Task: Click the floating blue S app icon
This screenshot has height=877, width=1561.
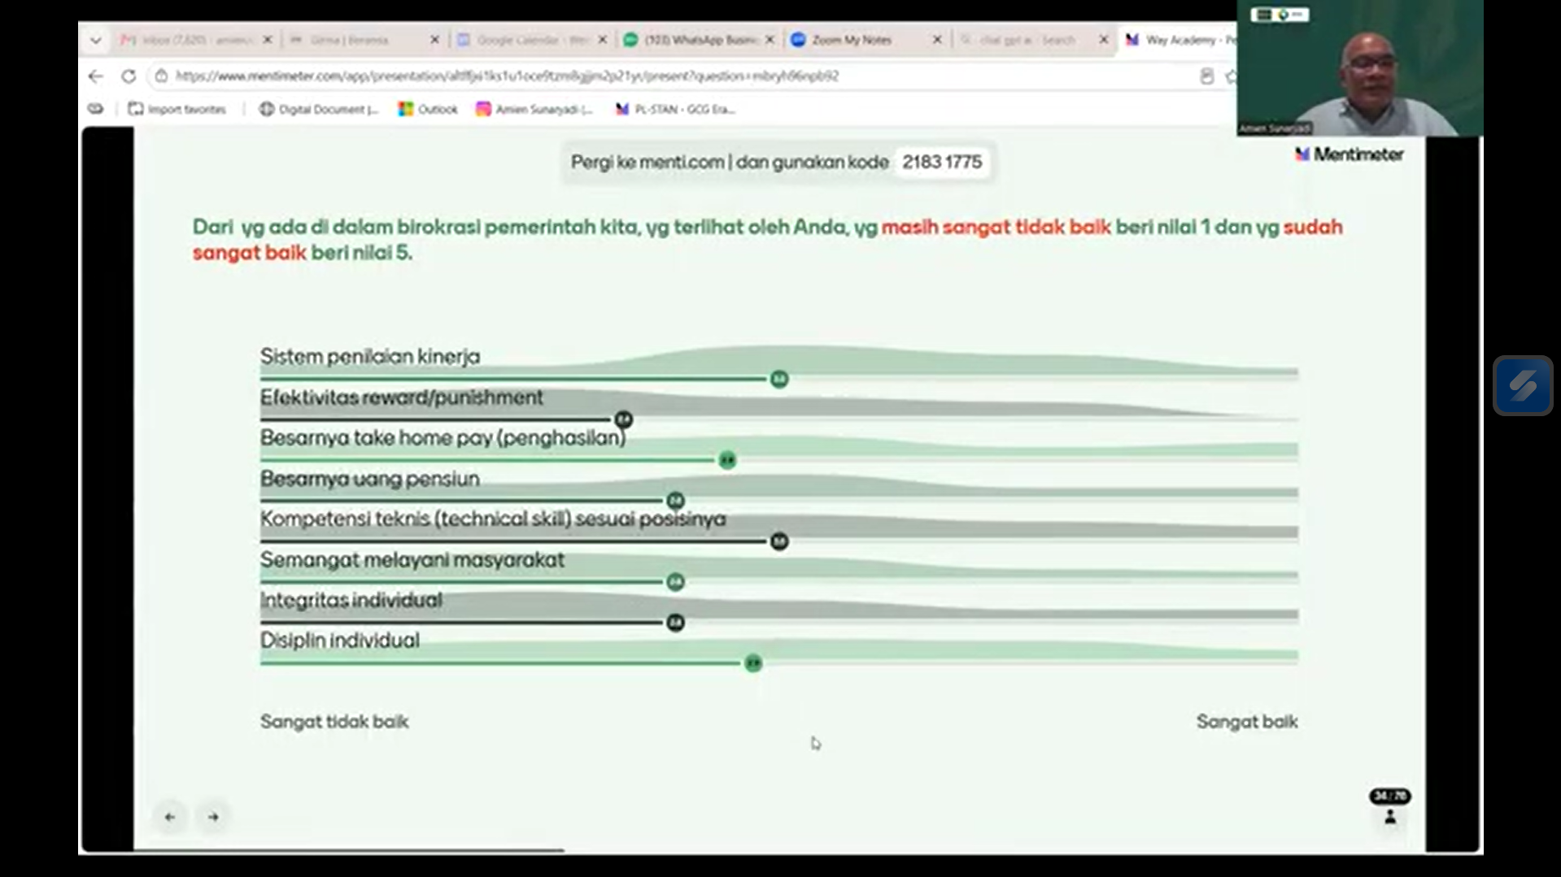Action: tap(1523, 385)
